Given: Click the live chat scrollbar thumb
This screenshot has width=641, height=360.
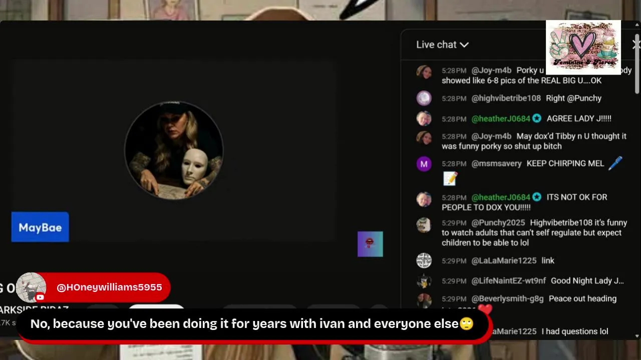Looking at the screenshot, I should click(x=637, y=63).
